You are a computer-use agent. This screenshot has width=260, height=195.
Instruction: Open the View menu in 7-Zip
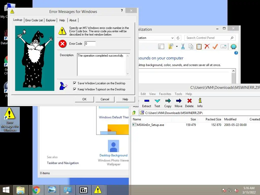(152, 94)
